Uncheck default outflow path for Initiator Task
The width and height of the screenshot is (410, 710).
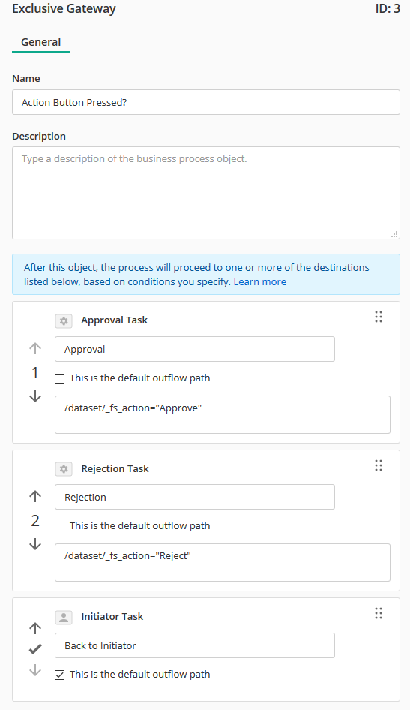tap(59, 675)
